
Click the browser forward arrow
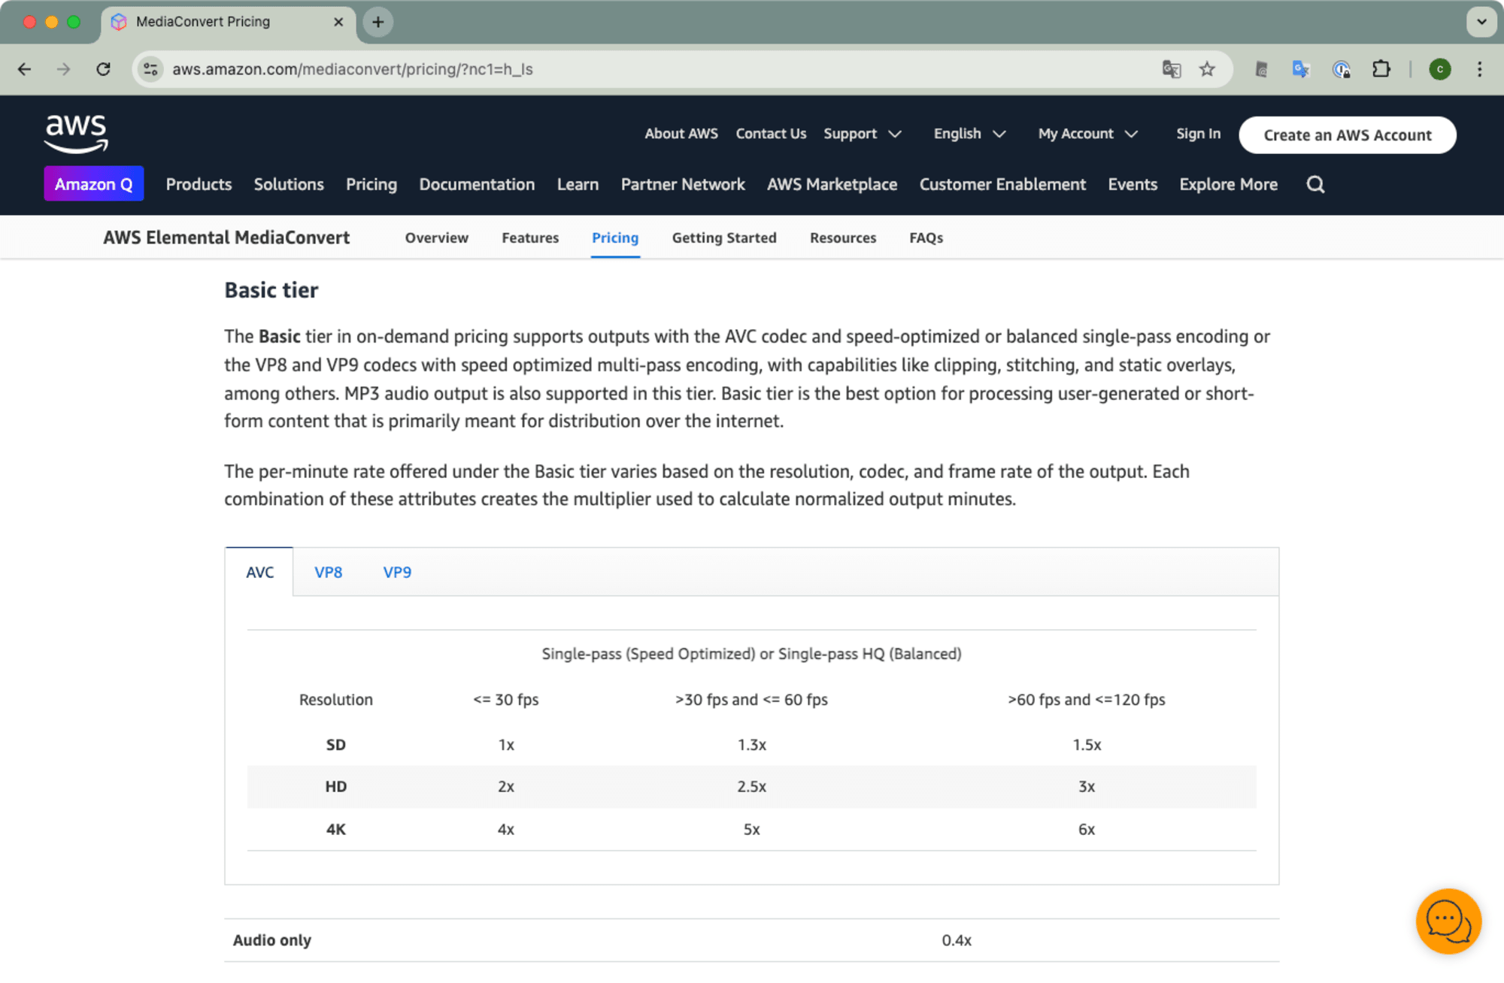click(x=64, y=69)
